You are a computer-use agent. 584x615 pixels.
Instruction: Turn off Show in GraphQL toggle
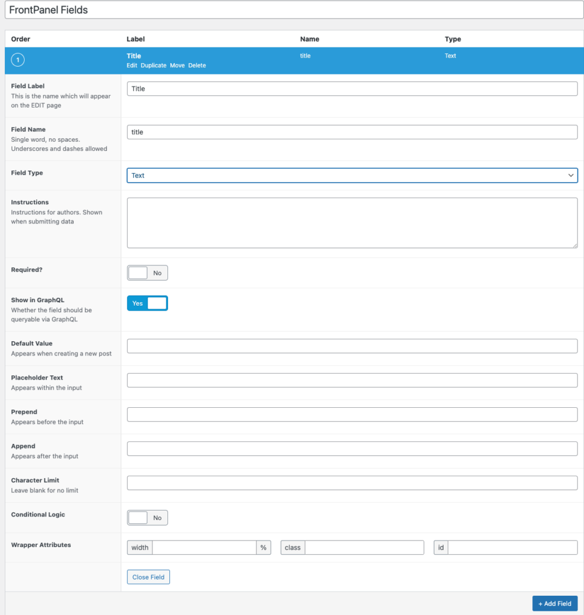click(148, 303)
